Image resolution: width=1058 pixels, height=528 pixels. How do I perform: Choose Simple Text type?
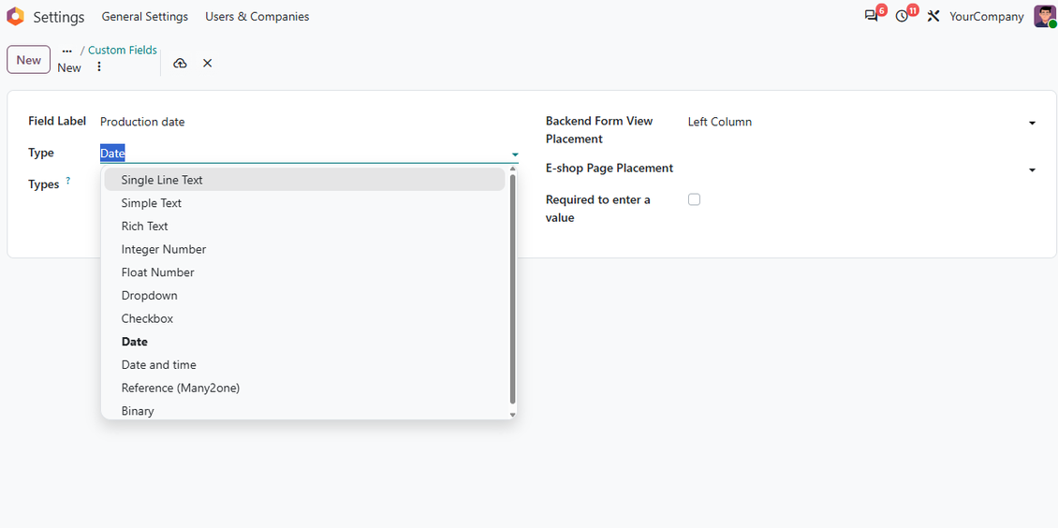point(304,203)
